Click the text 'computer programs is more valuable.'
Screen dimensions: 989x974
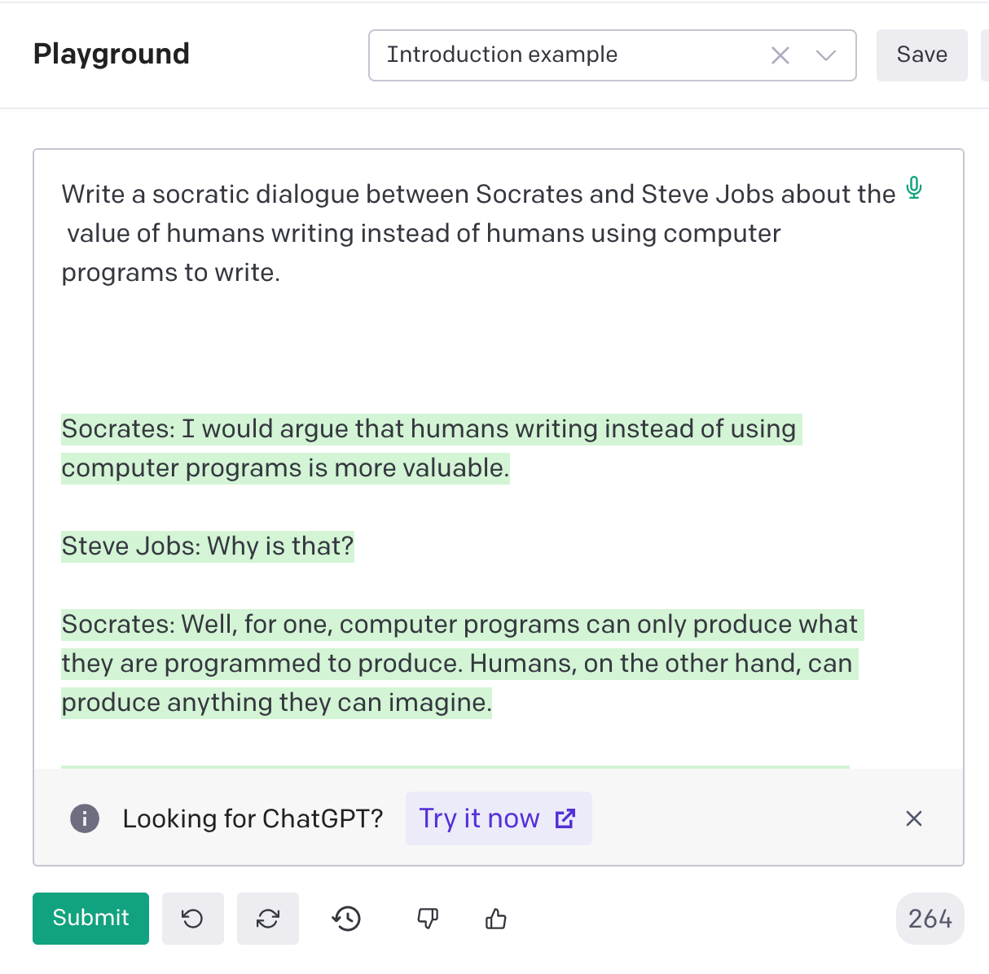[x=285, y=468]
